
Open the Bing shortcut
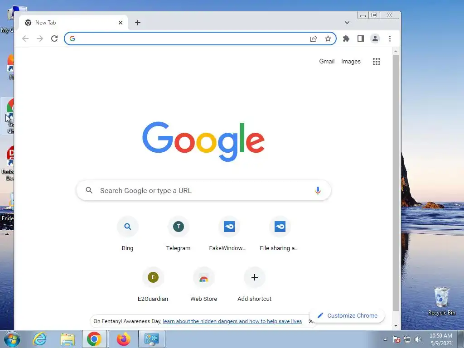tap(127, 234)
